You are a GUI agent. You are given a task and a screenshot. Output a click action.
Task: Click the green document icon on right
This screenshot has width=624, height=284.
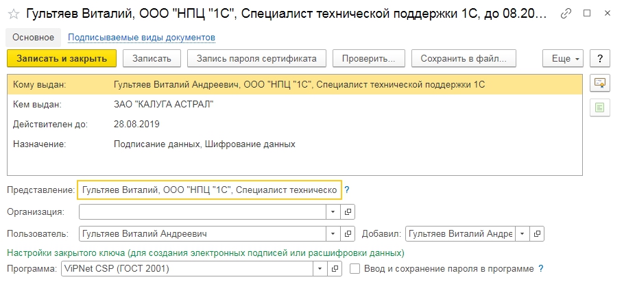pyautogui.click(x=600, y=107)
